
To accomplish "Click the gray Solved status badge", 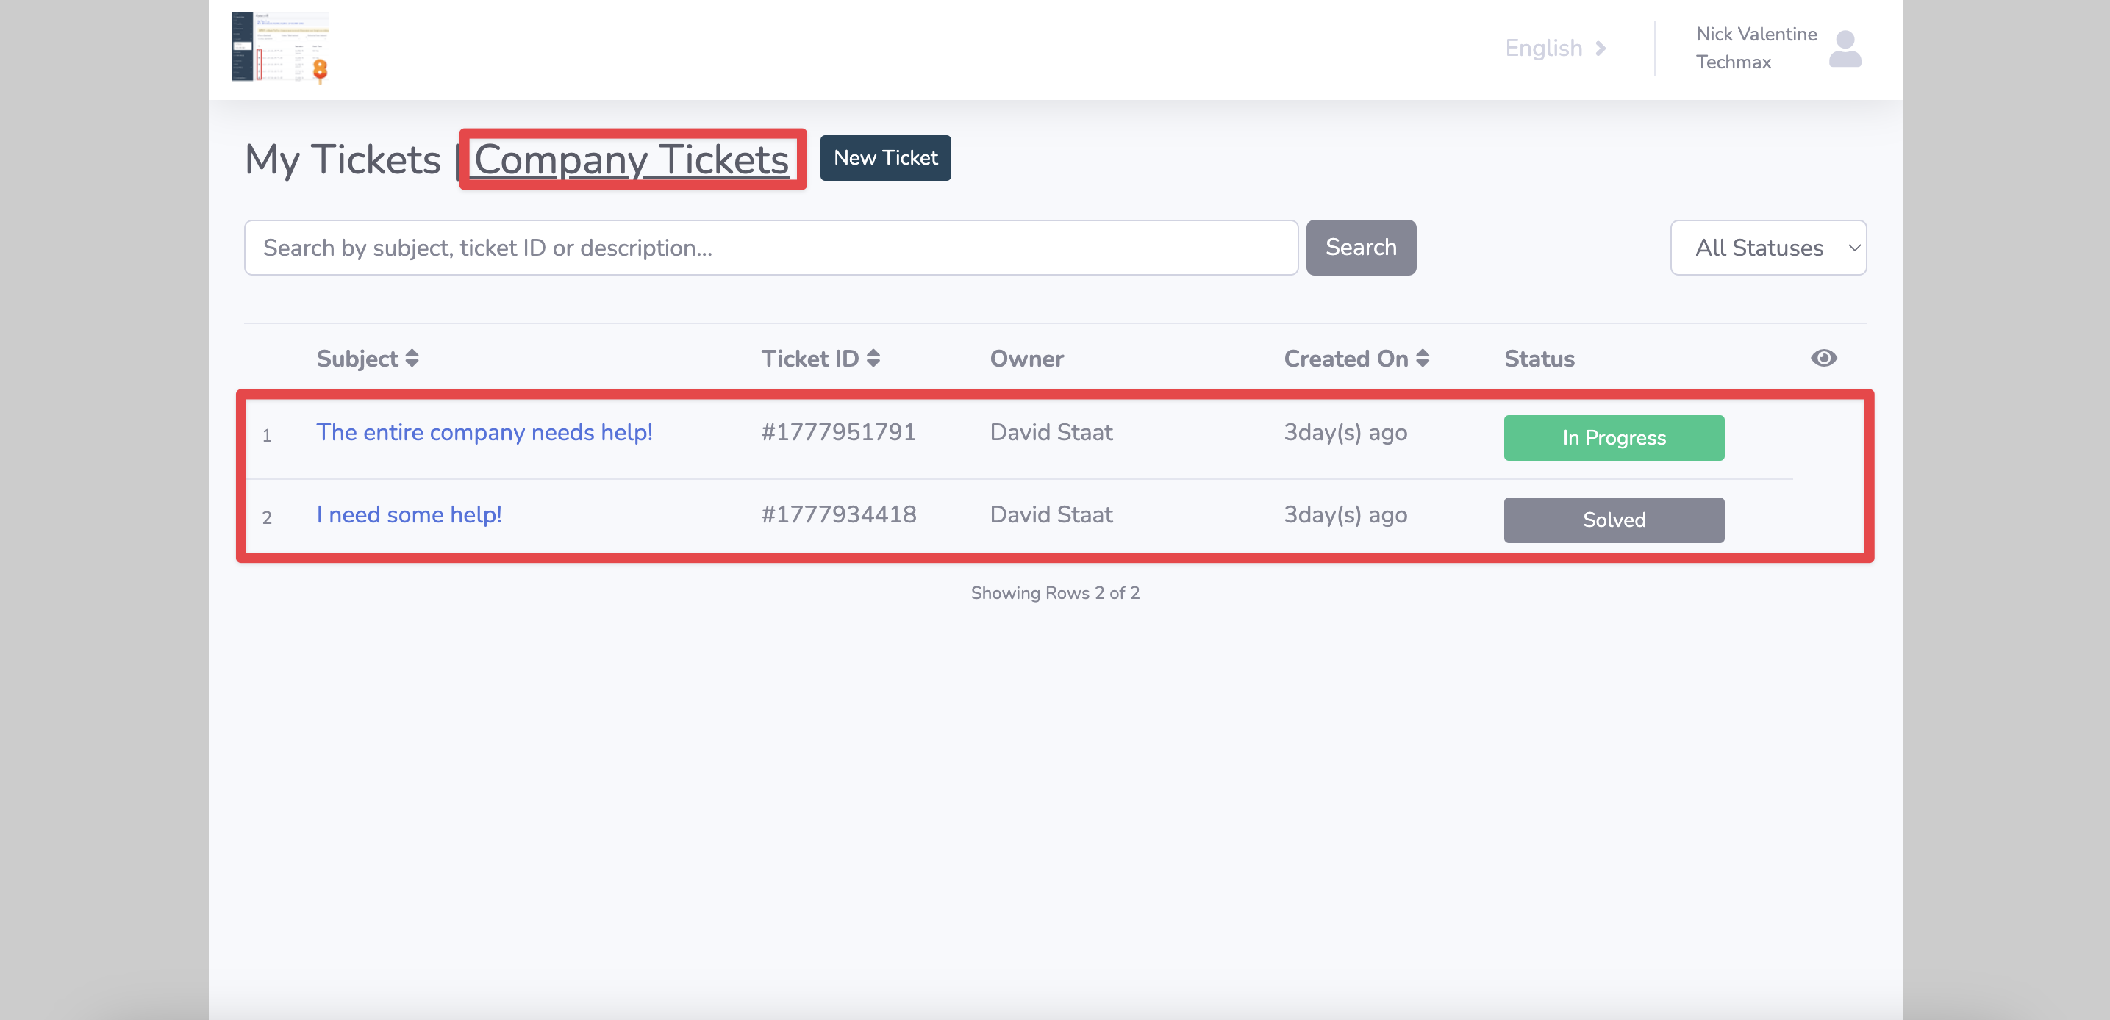I will tap(1613, 520).
